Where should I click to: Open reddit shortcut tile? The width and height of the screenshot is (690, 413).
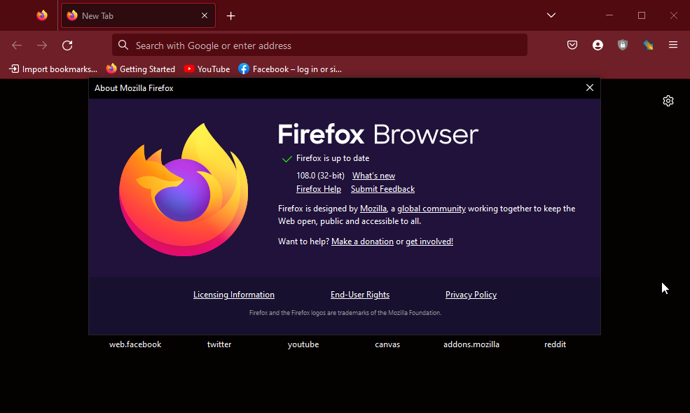point(555,344)
